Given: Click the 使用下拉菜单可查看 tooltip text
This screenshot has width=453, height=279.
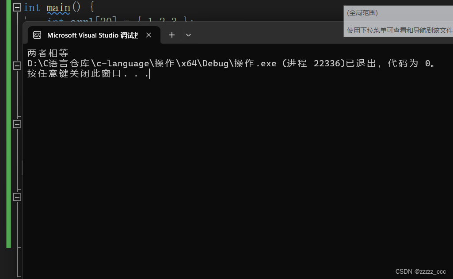Looking at the screenshot, I should pyautogui.click(x=400, y=31).
